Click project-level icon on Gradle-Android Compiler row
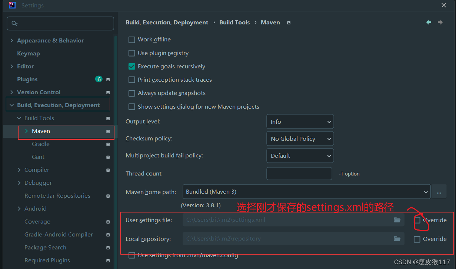This screenshot has height=269, width=456. point(108,235)
